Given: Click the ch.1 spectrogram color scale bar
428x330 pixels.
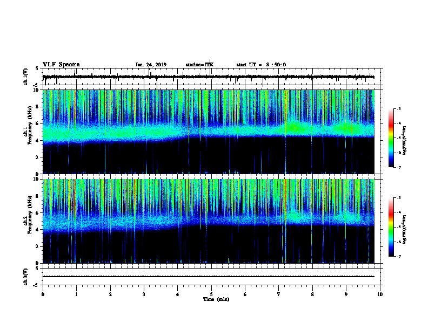Looking at the screenshot, I should point(391,138).
